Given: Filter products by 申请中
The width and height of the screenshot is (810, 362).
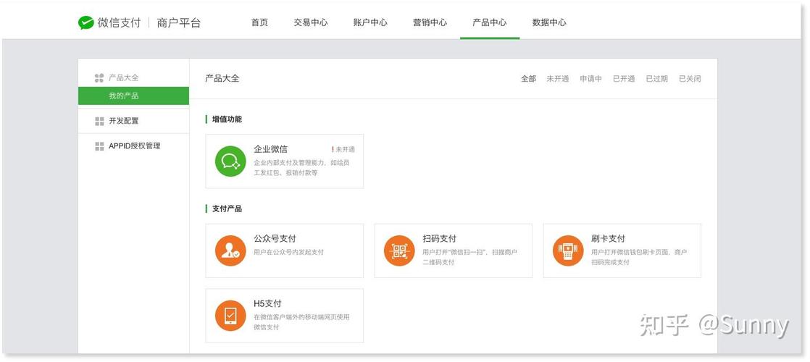Looking at the screenshot, I should [x=590, y=78].
